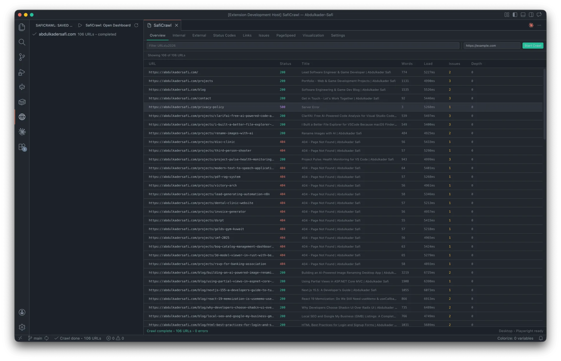The height and width of the screenshot is (361, 561).
Task: Click the play icon next to Open Dashboard
Action: click(80, 25)
